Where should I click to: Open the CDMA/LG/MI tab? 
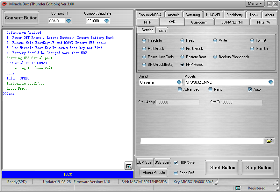(x=232, y=22)
